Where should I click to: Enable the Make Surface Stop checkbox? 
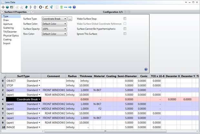125,19
